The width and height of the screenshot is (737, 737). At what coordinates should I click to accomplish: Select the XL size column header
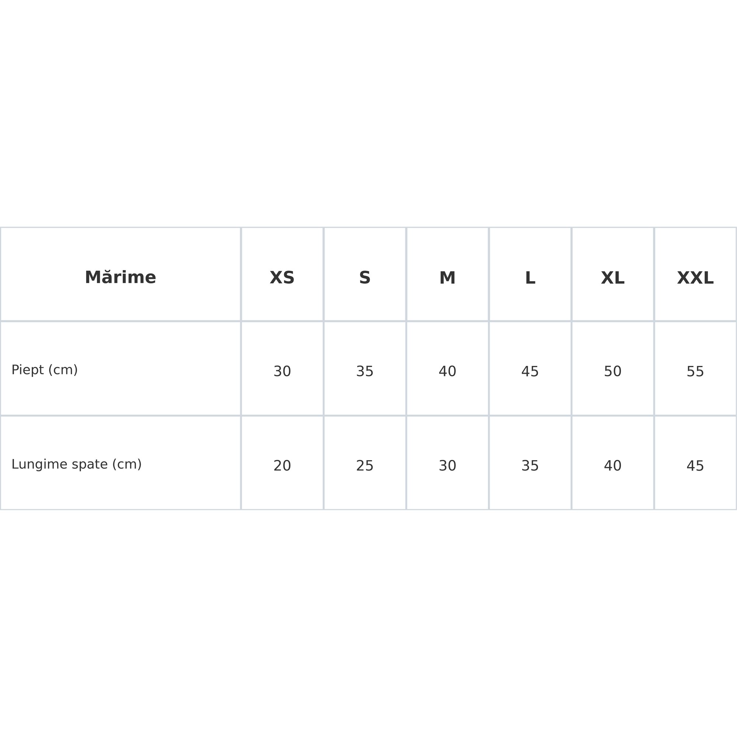pos(613,277)
